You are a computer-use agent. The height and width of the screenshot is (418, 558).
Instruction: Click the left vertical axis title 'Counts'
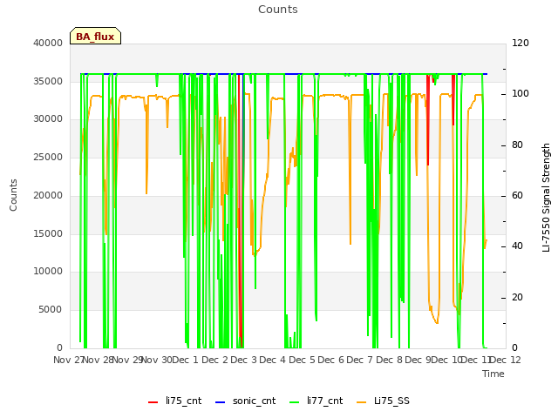click(13, 195)
